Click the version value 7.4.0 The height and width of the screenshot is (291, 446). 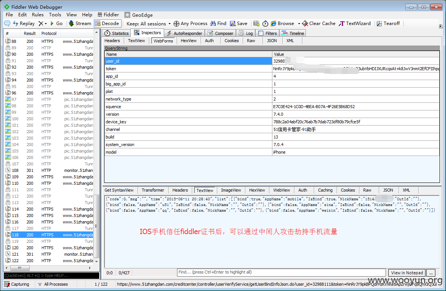click(x=278, y=114)
